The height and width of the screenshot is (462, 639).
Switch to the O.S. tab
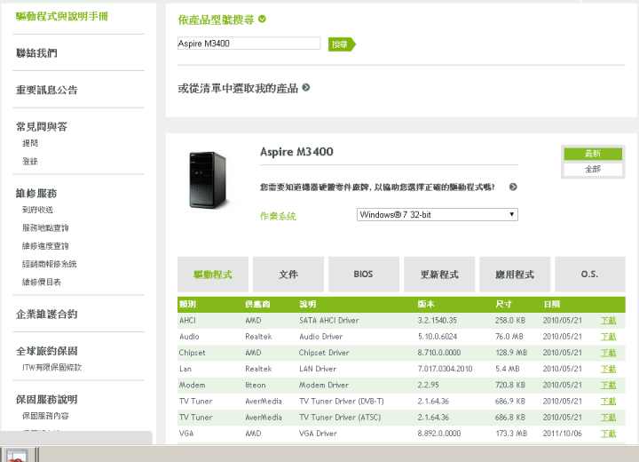590,275
